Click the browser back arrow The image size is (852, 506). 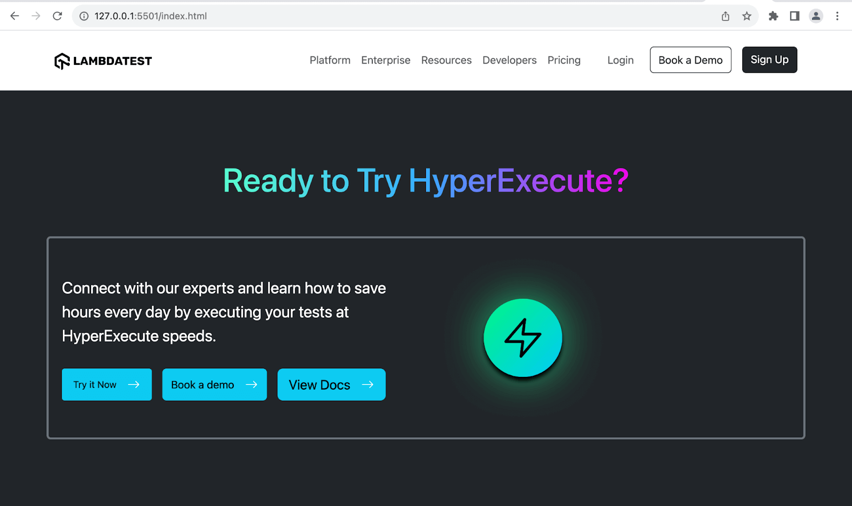point(14,16)
